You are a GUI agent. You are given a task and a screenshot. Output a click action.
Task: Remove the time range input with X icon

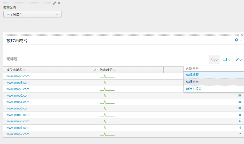[59, 3]
